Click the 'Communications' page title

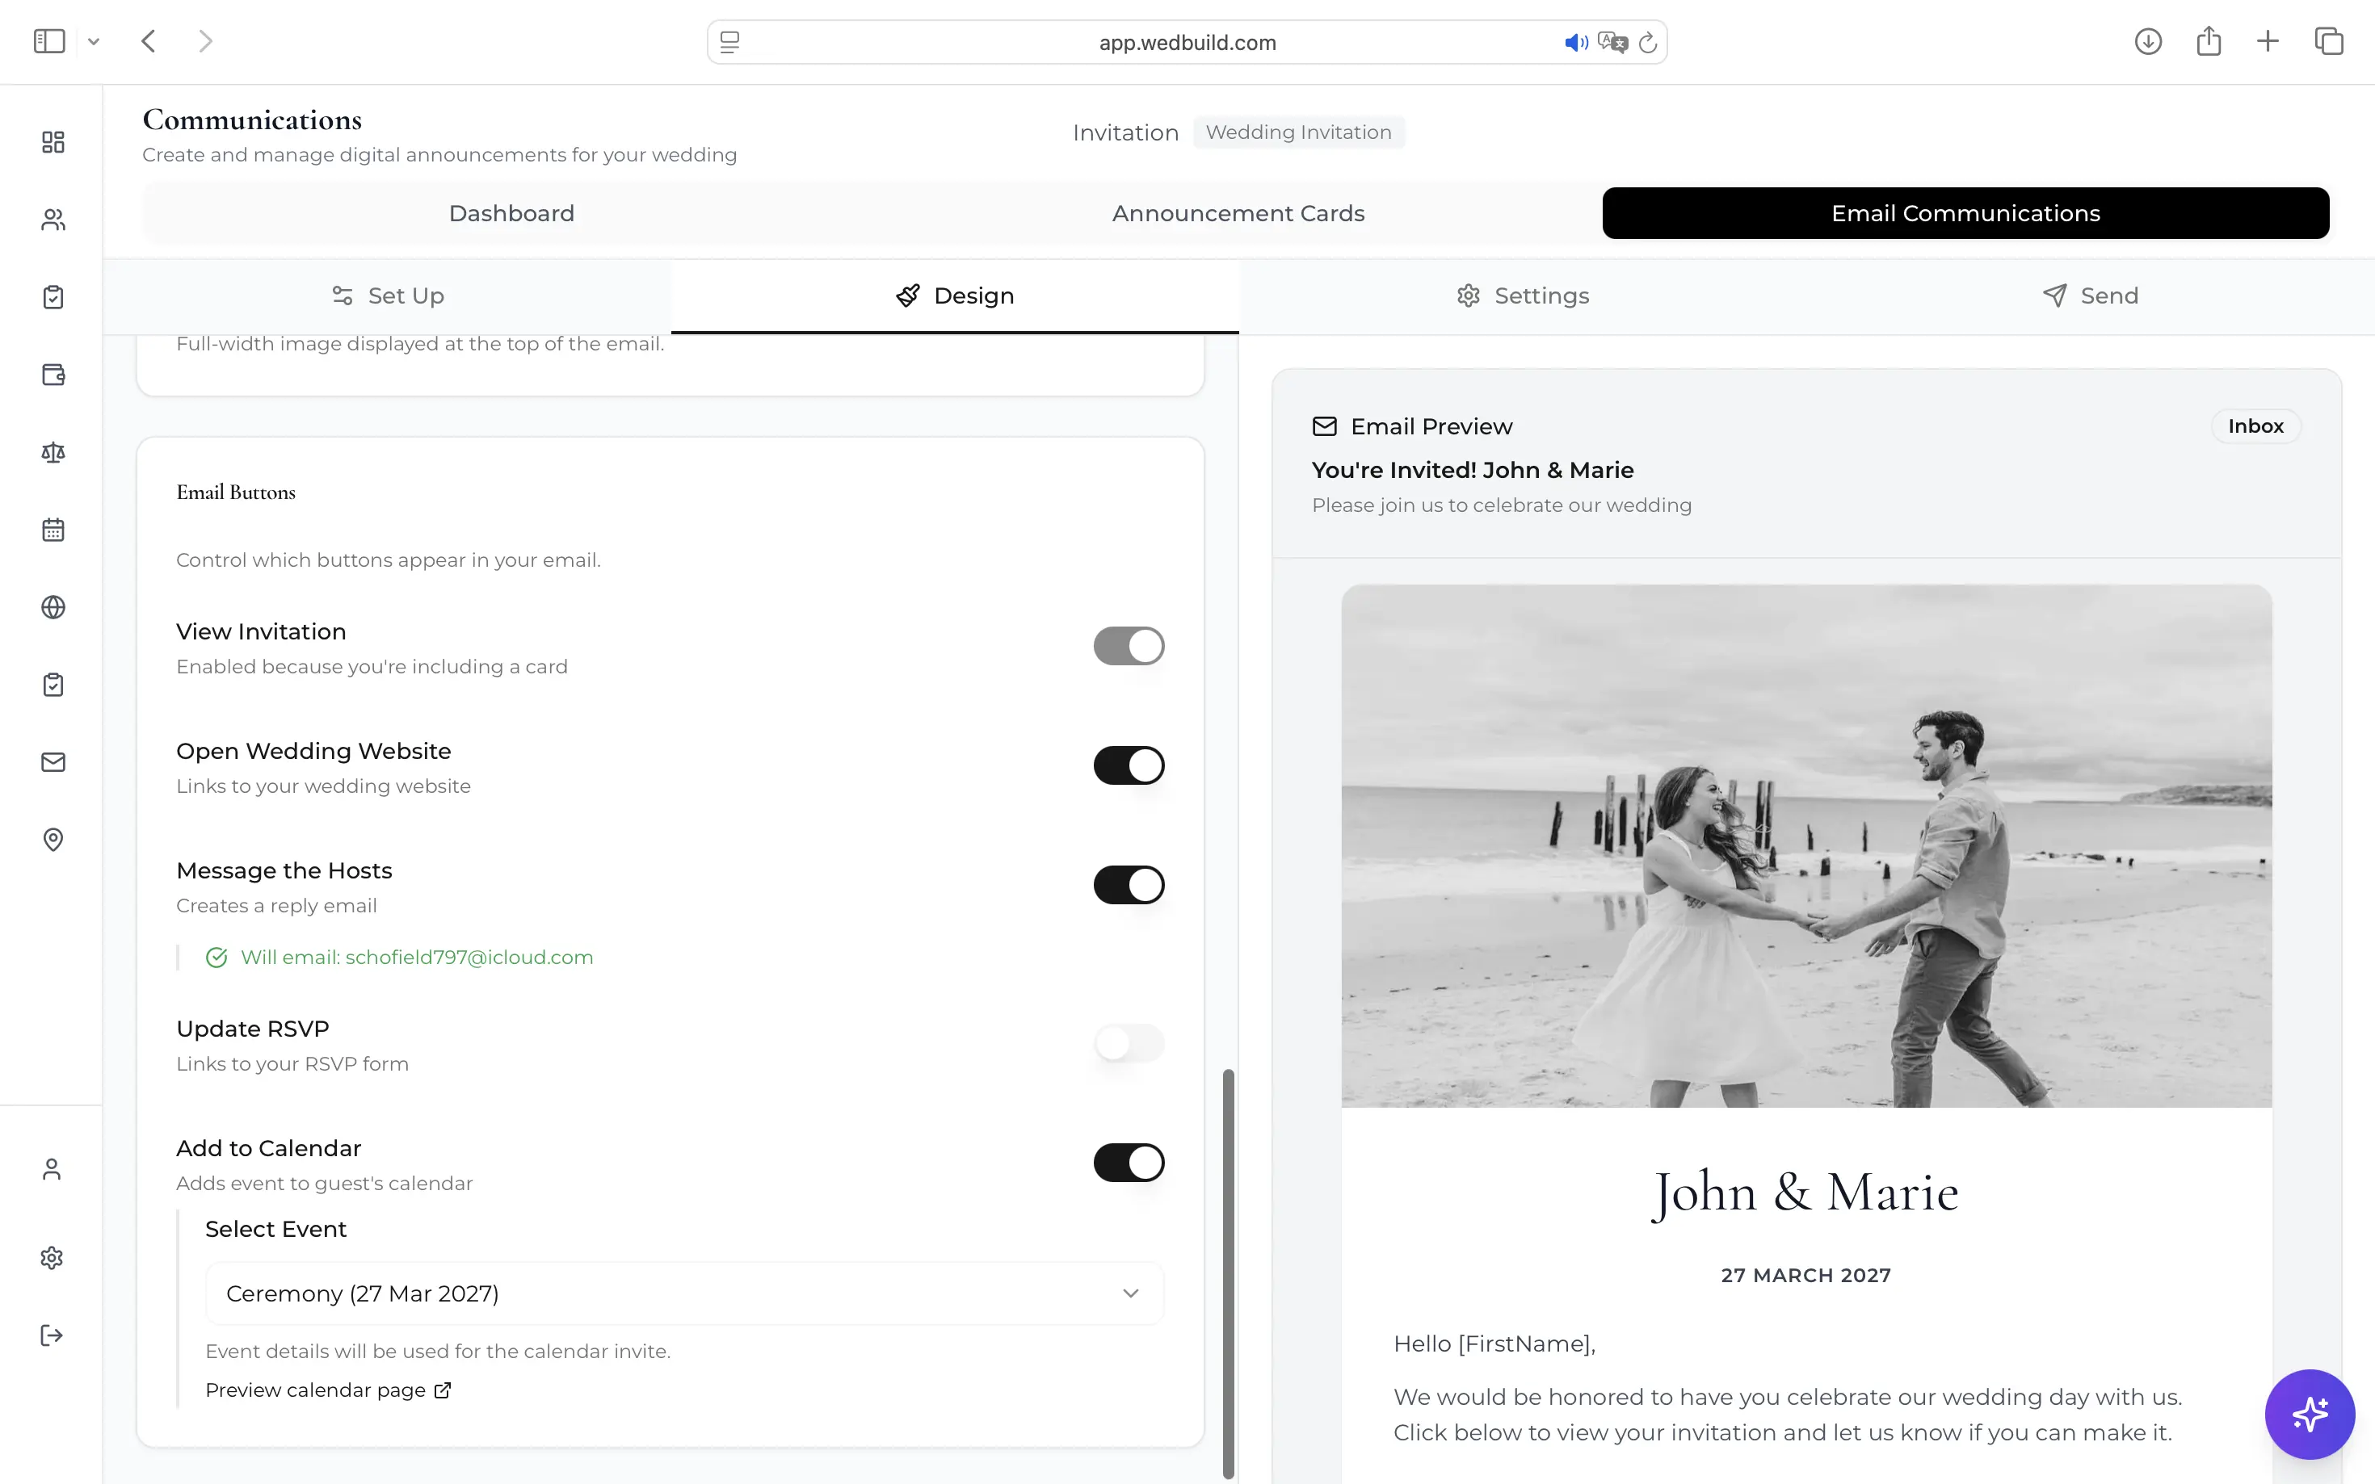pyautogui.click(x=252, y=119)
